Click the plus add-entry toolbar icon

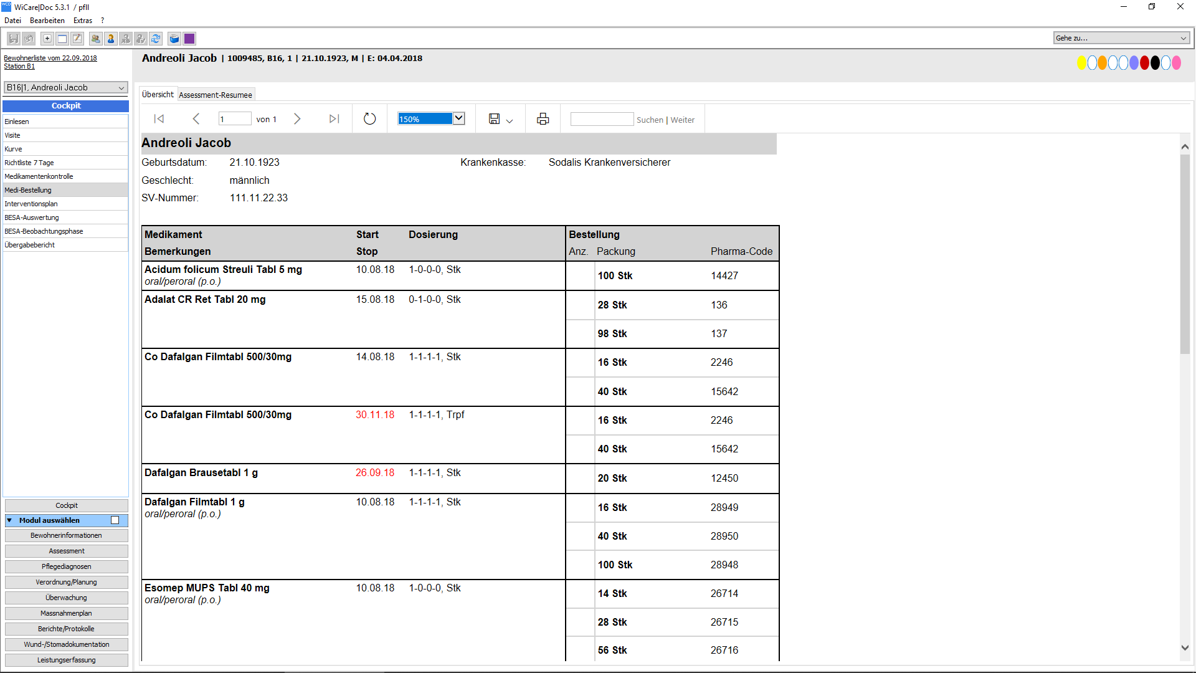tap(47, 39)
